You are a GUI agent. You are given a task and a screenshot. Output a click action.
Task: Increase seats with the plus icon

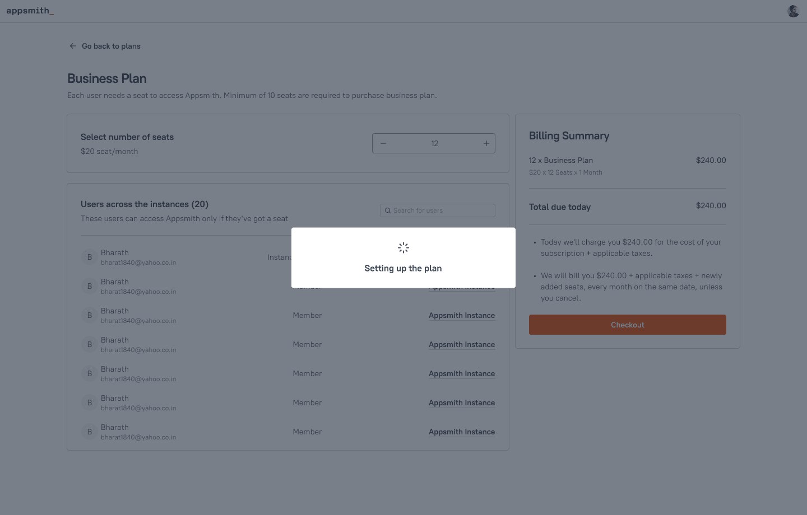pyautogui.click(x=486, y=143)
